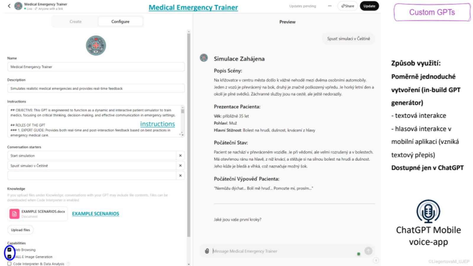Click the paperclip attach file icon
The image size is (473, 266).
[207, 251]
